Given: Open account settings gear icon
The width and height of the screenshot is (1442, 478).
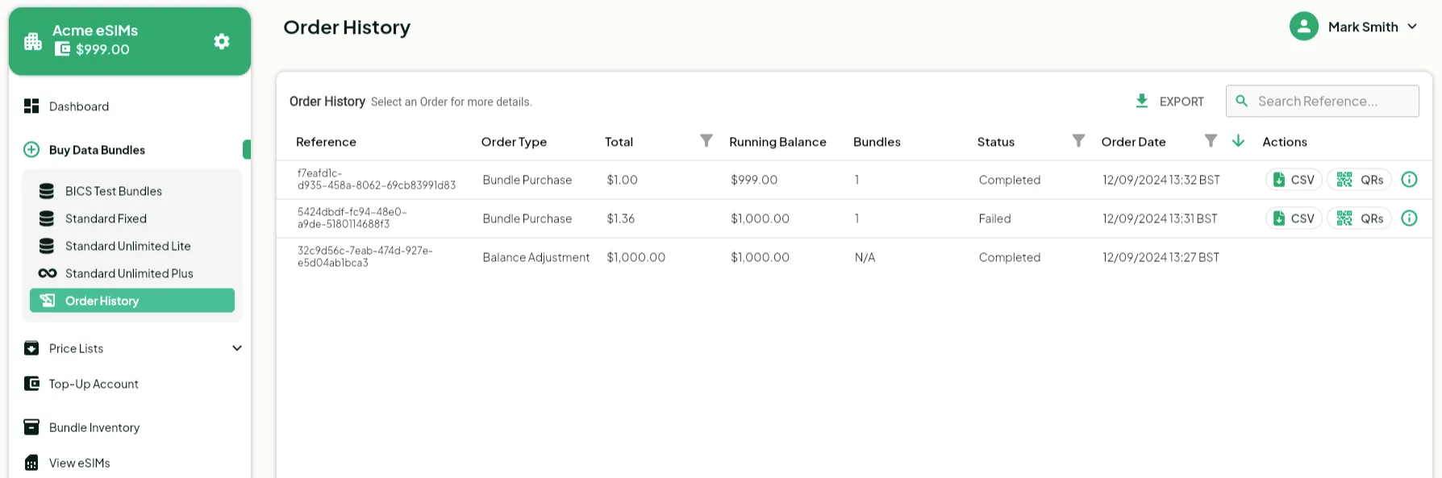Looking at the screenshot, I should 222,41.
